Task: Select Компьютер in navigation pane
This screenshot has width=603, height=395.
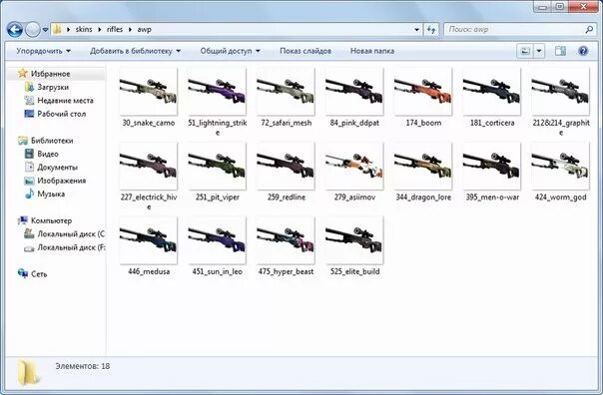Action: 51,220
